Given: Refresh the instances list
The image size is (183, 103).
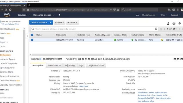Looking at the screenshot, I should (174, 23).
